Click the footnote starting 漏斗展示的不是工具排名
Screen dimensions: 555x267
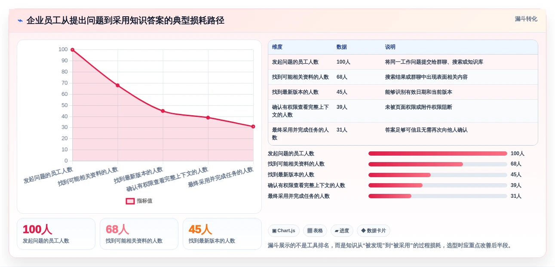click(390, 246)
